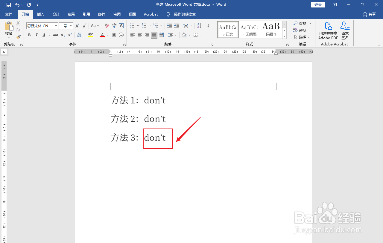Image resolution: width=383 pixels, height=243 pixels.
Task: Click the enclosed character icon
Action: tap(121, 35)
